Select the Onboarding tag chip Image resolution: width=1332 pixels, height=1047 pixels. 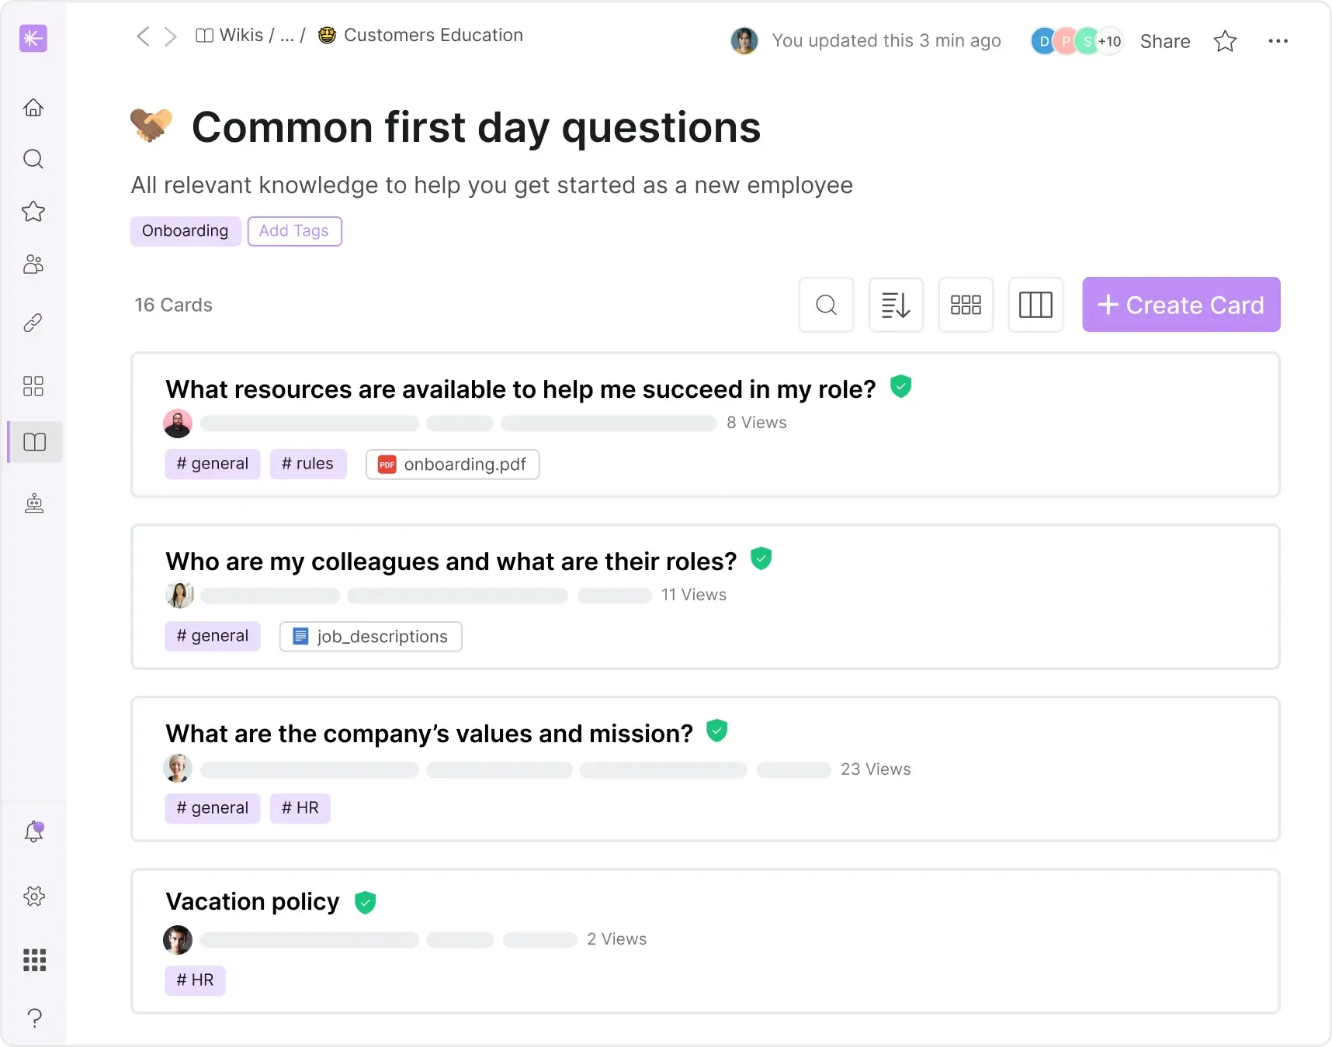pyautogui.click(x=186, y=230)
